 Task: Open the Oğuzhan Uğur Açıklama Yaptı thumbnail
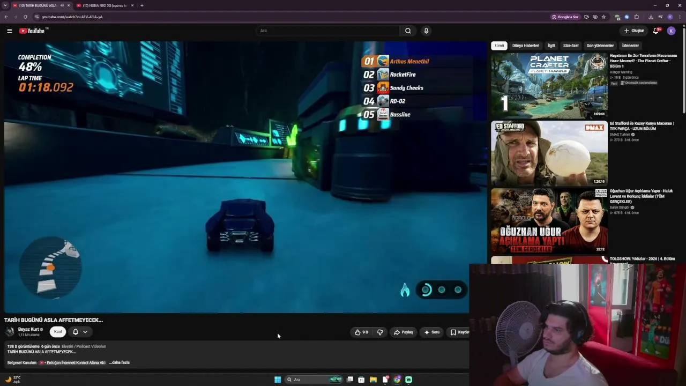pos(549,221)
